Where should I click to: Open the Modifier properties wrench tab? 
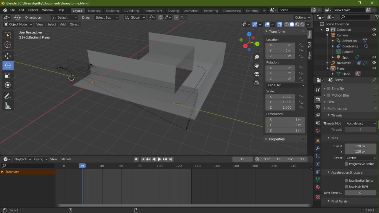(318, 148)
